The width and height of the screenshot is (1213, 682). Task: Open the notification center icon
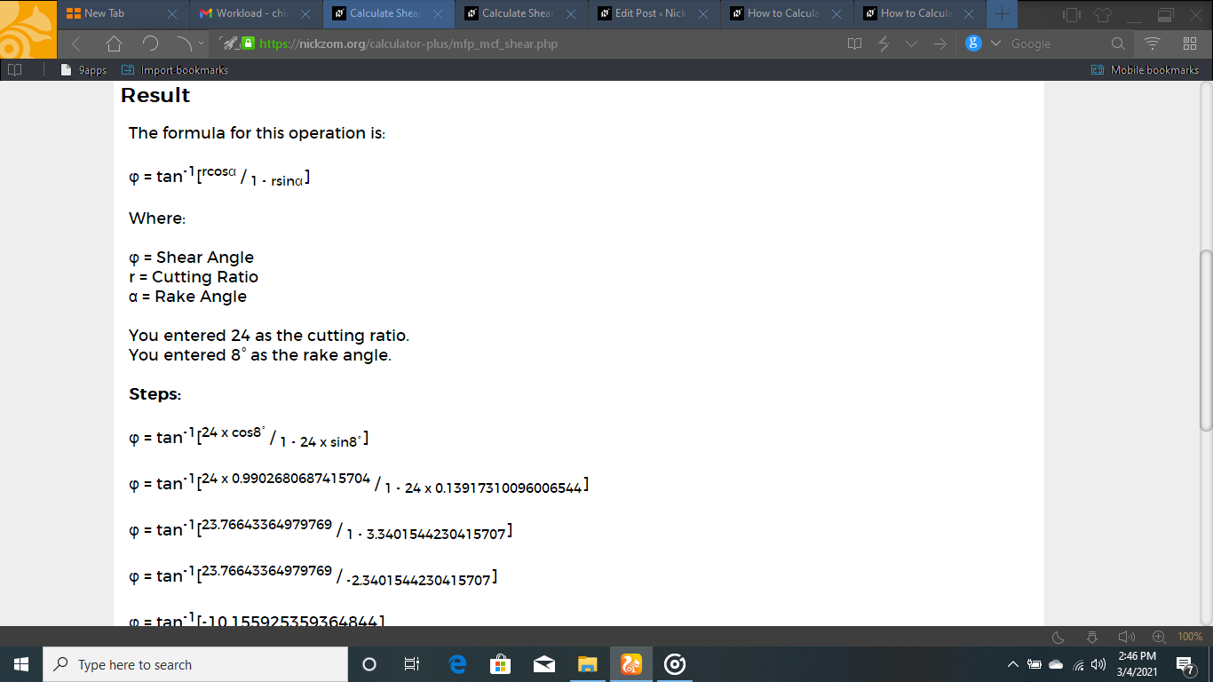(x=1184, y=664)
